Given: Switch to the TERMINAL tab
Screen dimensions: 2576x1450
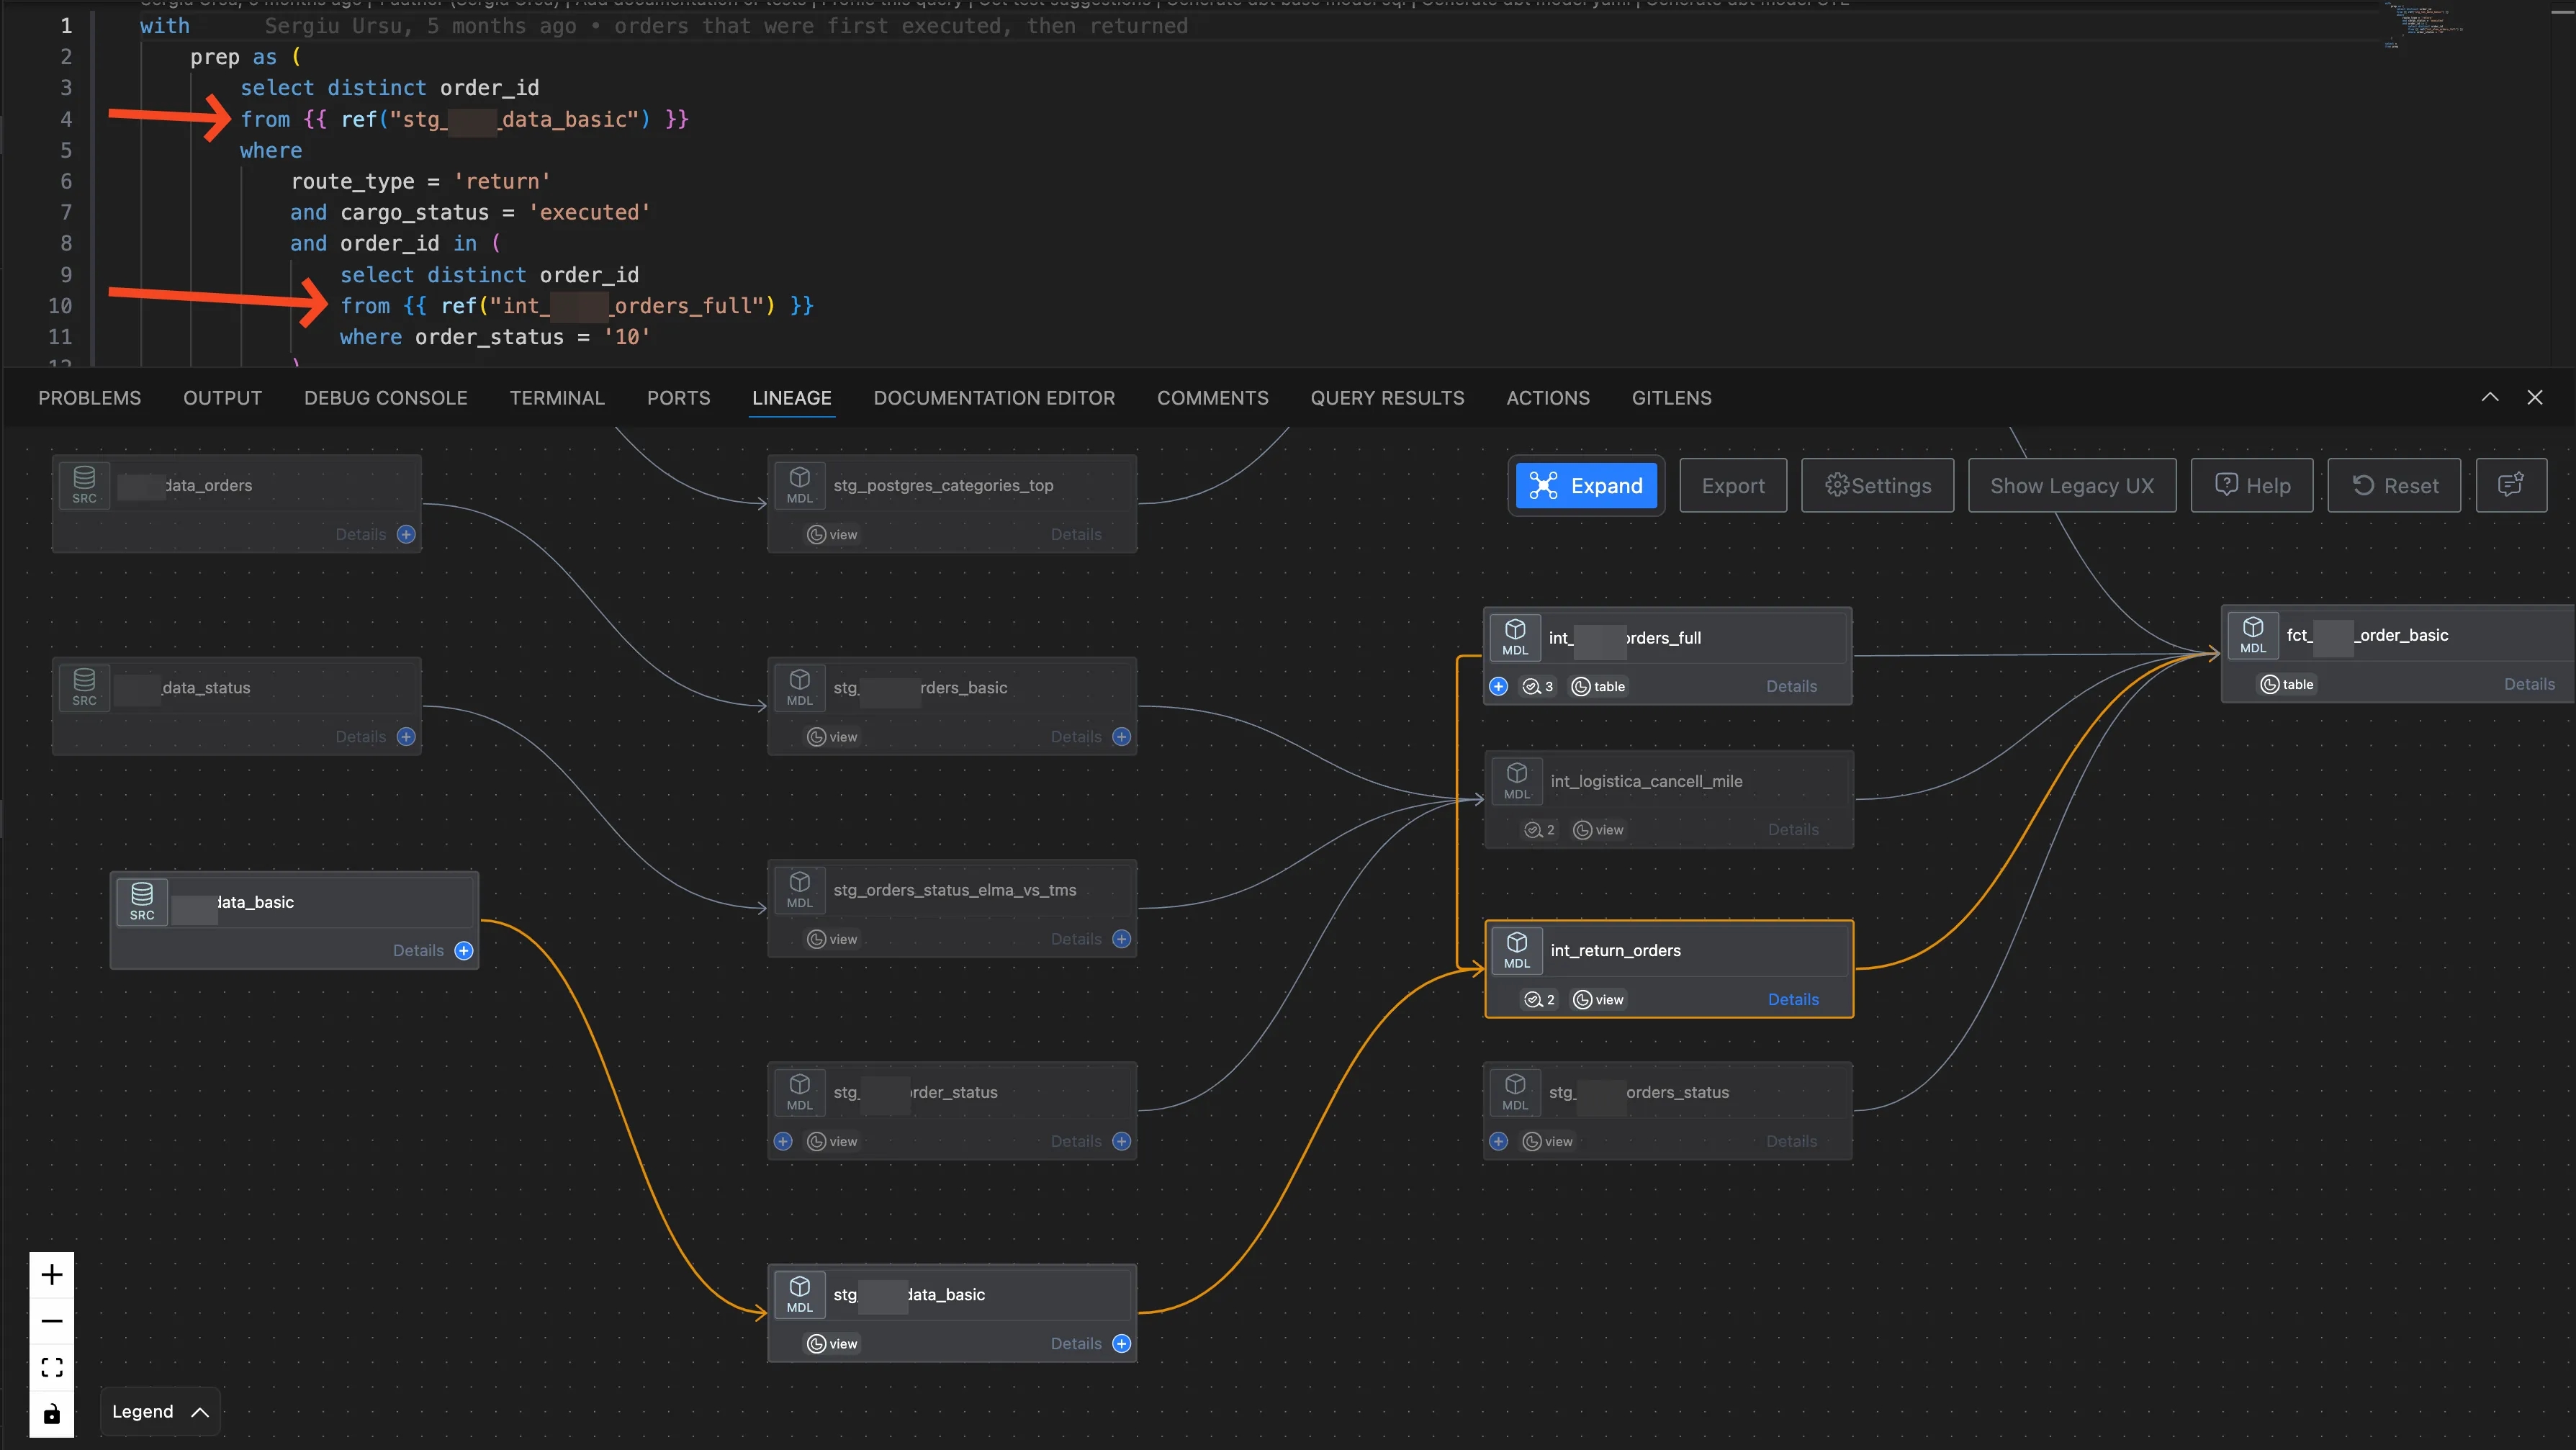Looking at the screenshot, I should coord(557,398).
